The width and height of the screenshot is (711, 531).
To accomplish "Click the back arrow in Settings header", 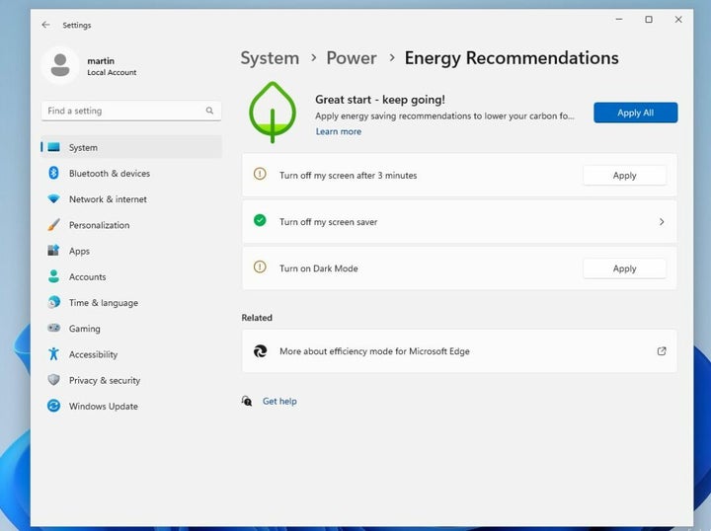I will click(x=45, y=25).
